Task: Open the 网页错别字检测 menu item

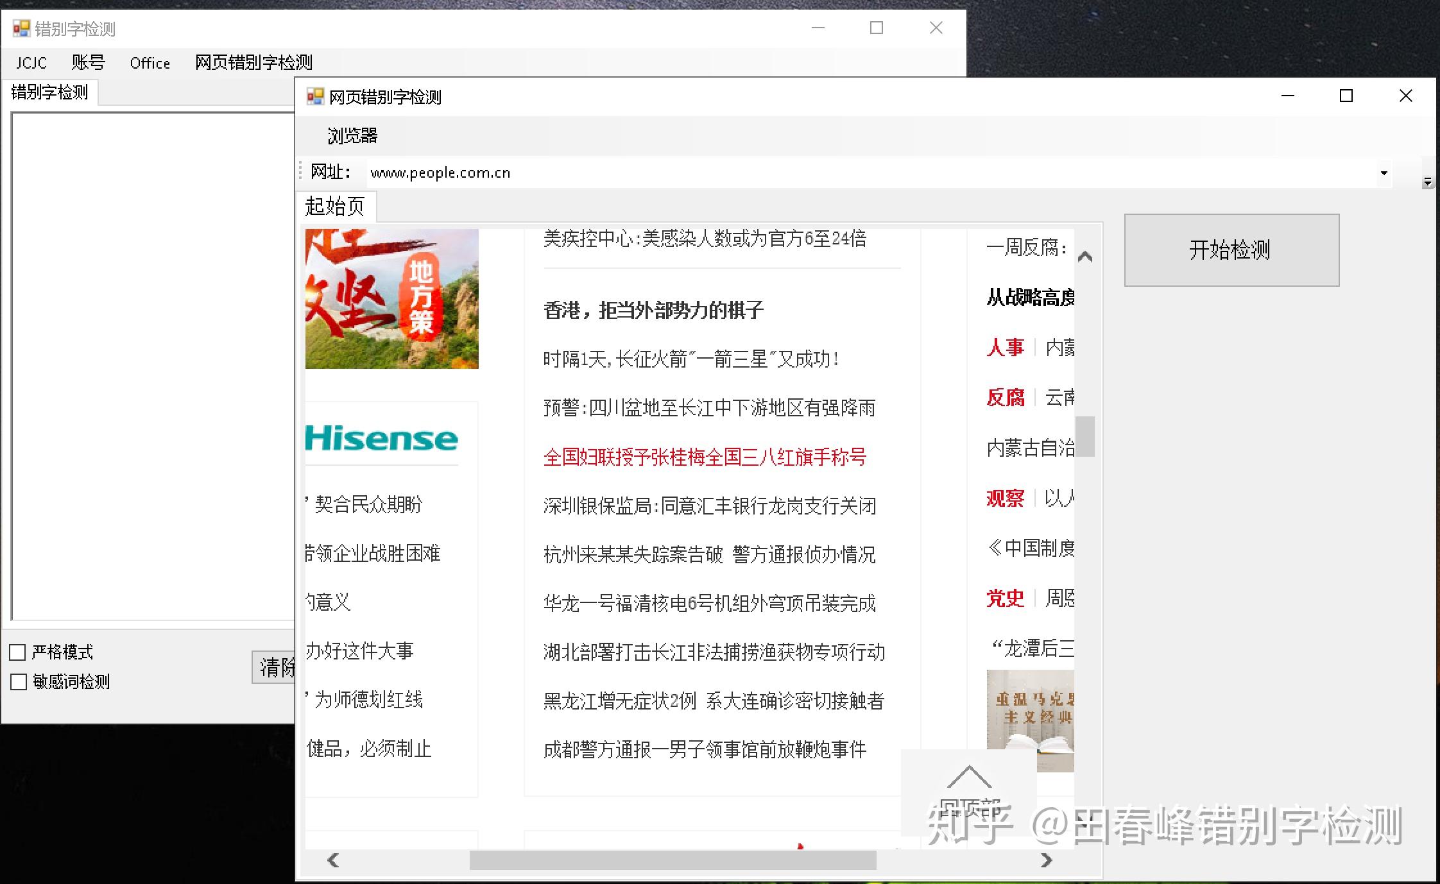Action: pos(253,63)
